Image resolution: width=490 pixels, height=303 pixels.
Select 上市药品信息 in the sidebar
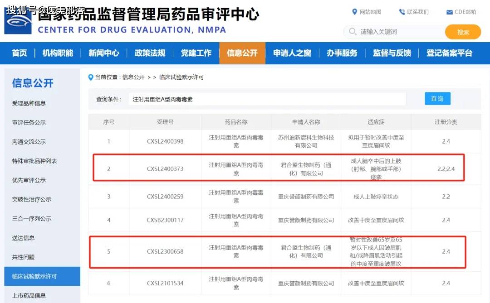pos(29,295)
